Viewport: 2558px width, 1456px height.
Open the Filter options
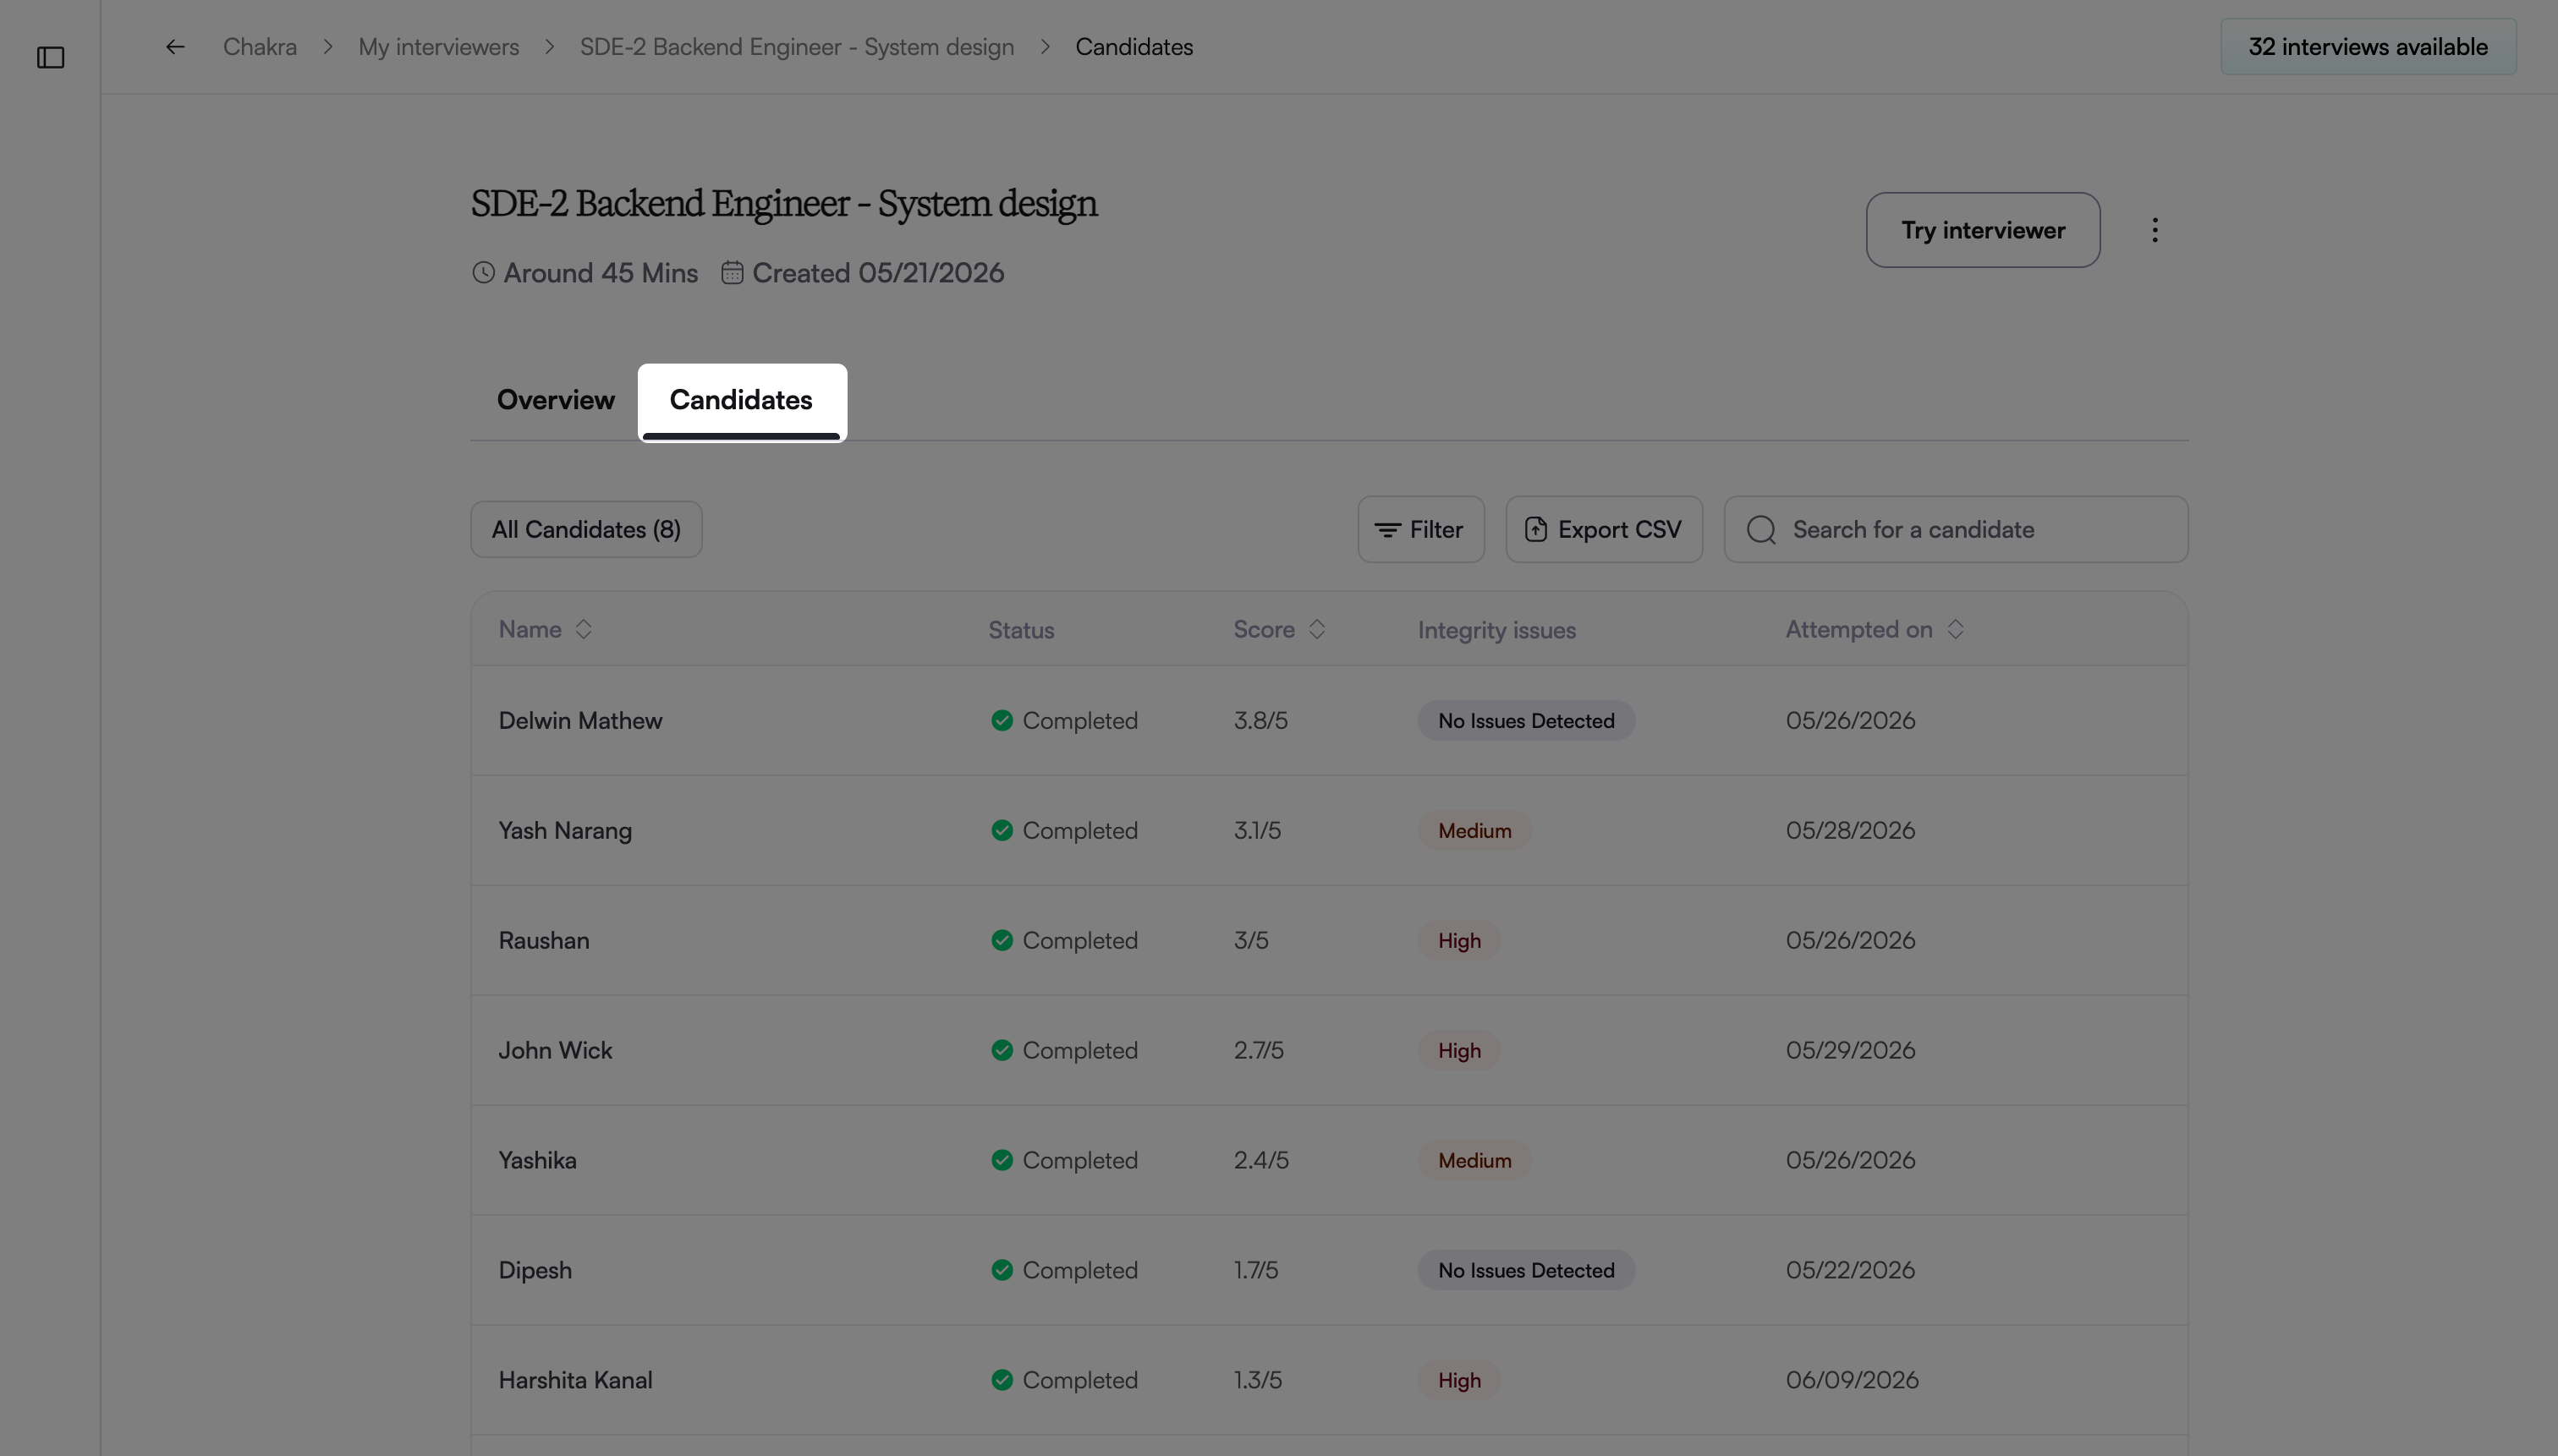(x=1420, y=529)
